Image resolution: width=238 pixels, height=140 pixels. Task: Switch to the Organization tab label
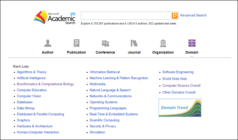pyautogui.click(x=163, y=52)
